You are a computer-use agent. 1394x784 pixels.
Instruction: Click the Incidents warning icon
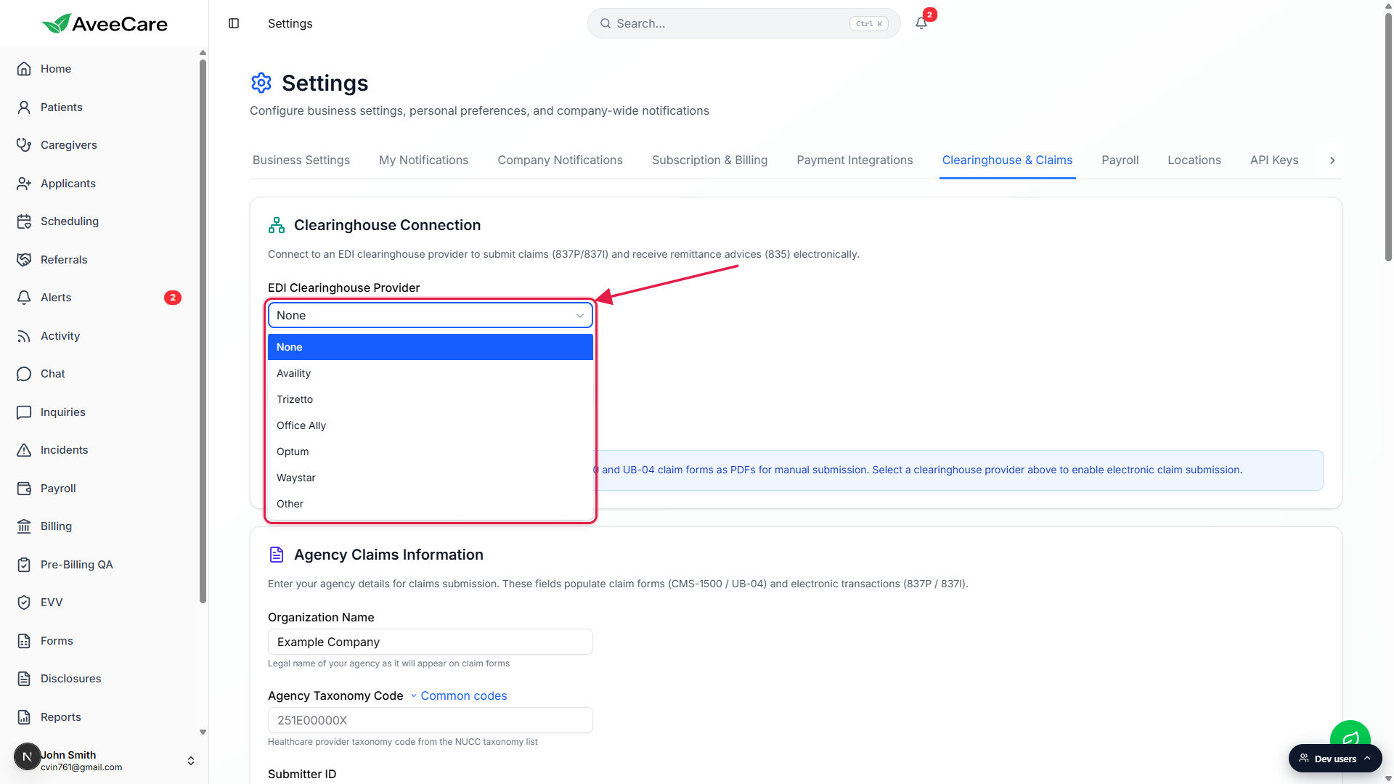[x=24, y=450]
